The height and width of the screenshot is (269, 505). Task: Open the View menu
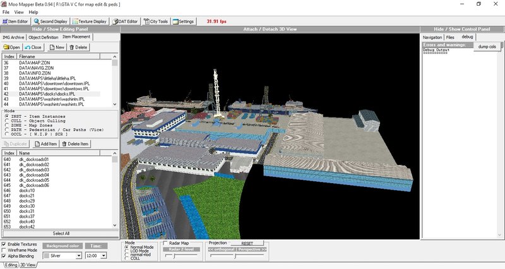(x=19, y=12)
